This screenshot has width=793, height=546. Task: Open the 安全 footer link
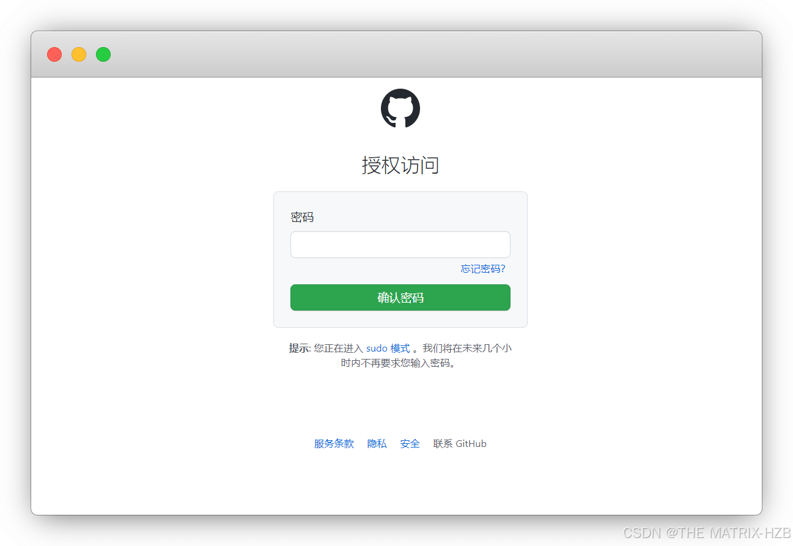point(410,444)
